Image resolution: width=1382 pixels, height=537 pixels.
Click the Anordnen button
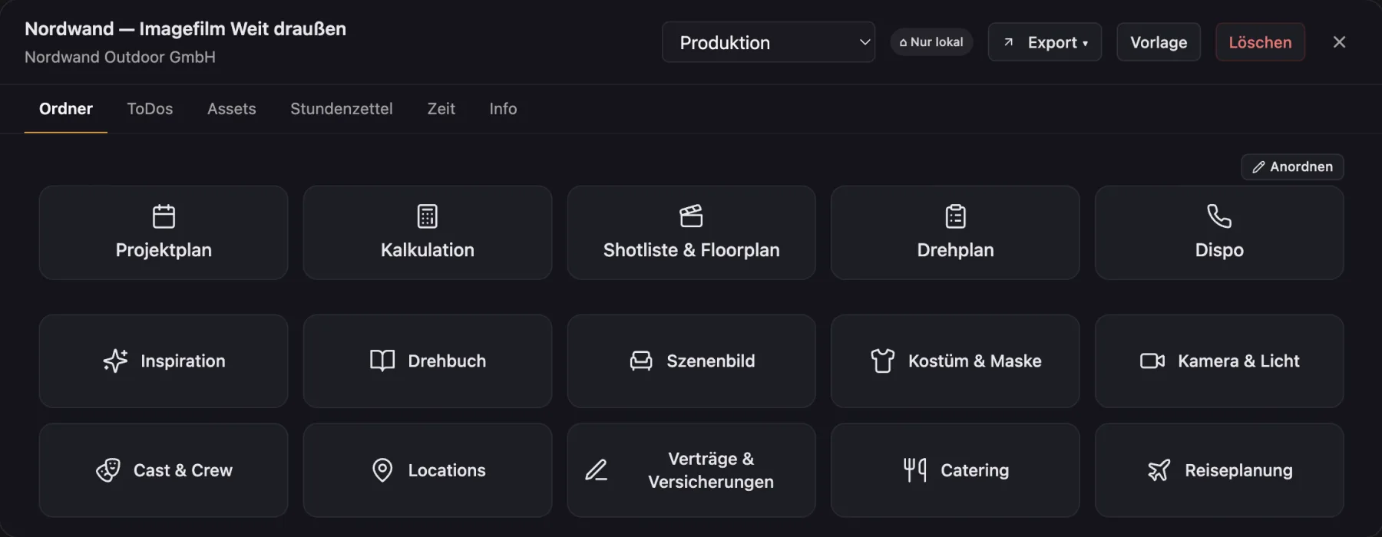[1292, 167]
